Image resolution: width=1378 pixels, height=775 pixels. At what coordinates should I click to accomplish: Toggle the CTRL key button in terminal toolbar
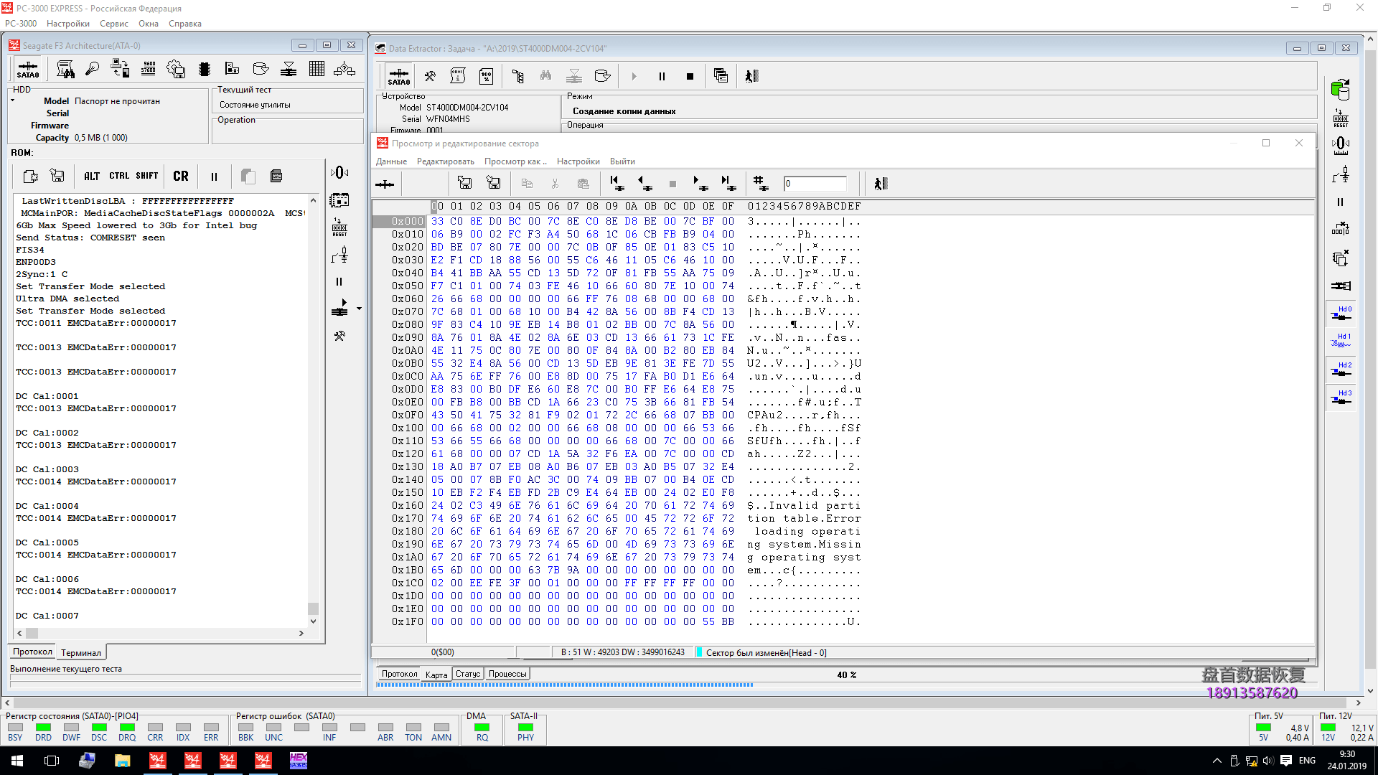(119, 176)
